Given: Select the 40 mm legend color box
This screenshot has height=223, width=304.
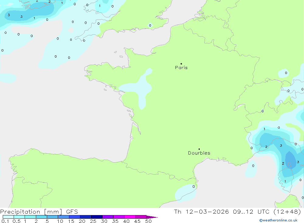Looking at the screenshot, I should tap(130, 217).
